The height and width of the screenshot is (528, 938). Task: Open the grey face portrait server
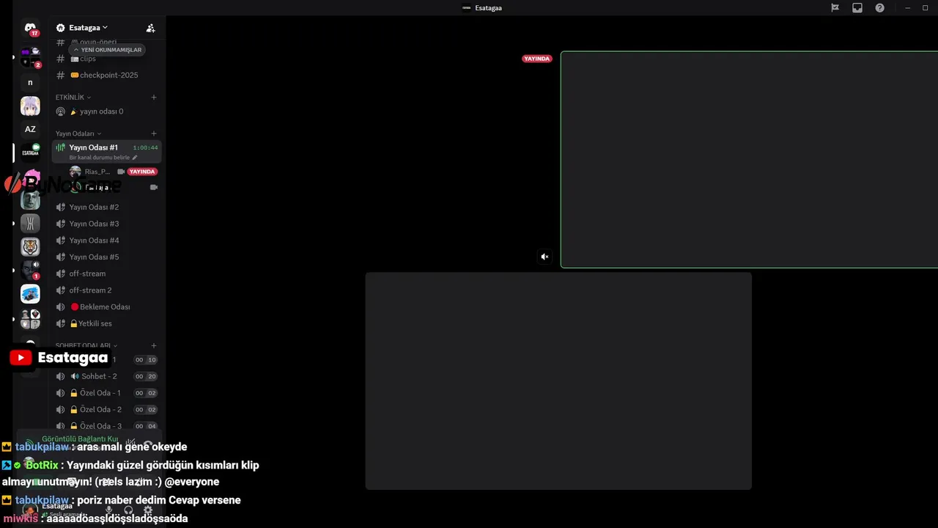[30, 199]
